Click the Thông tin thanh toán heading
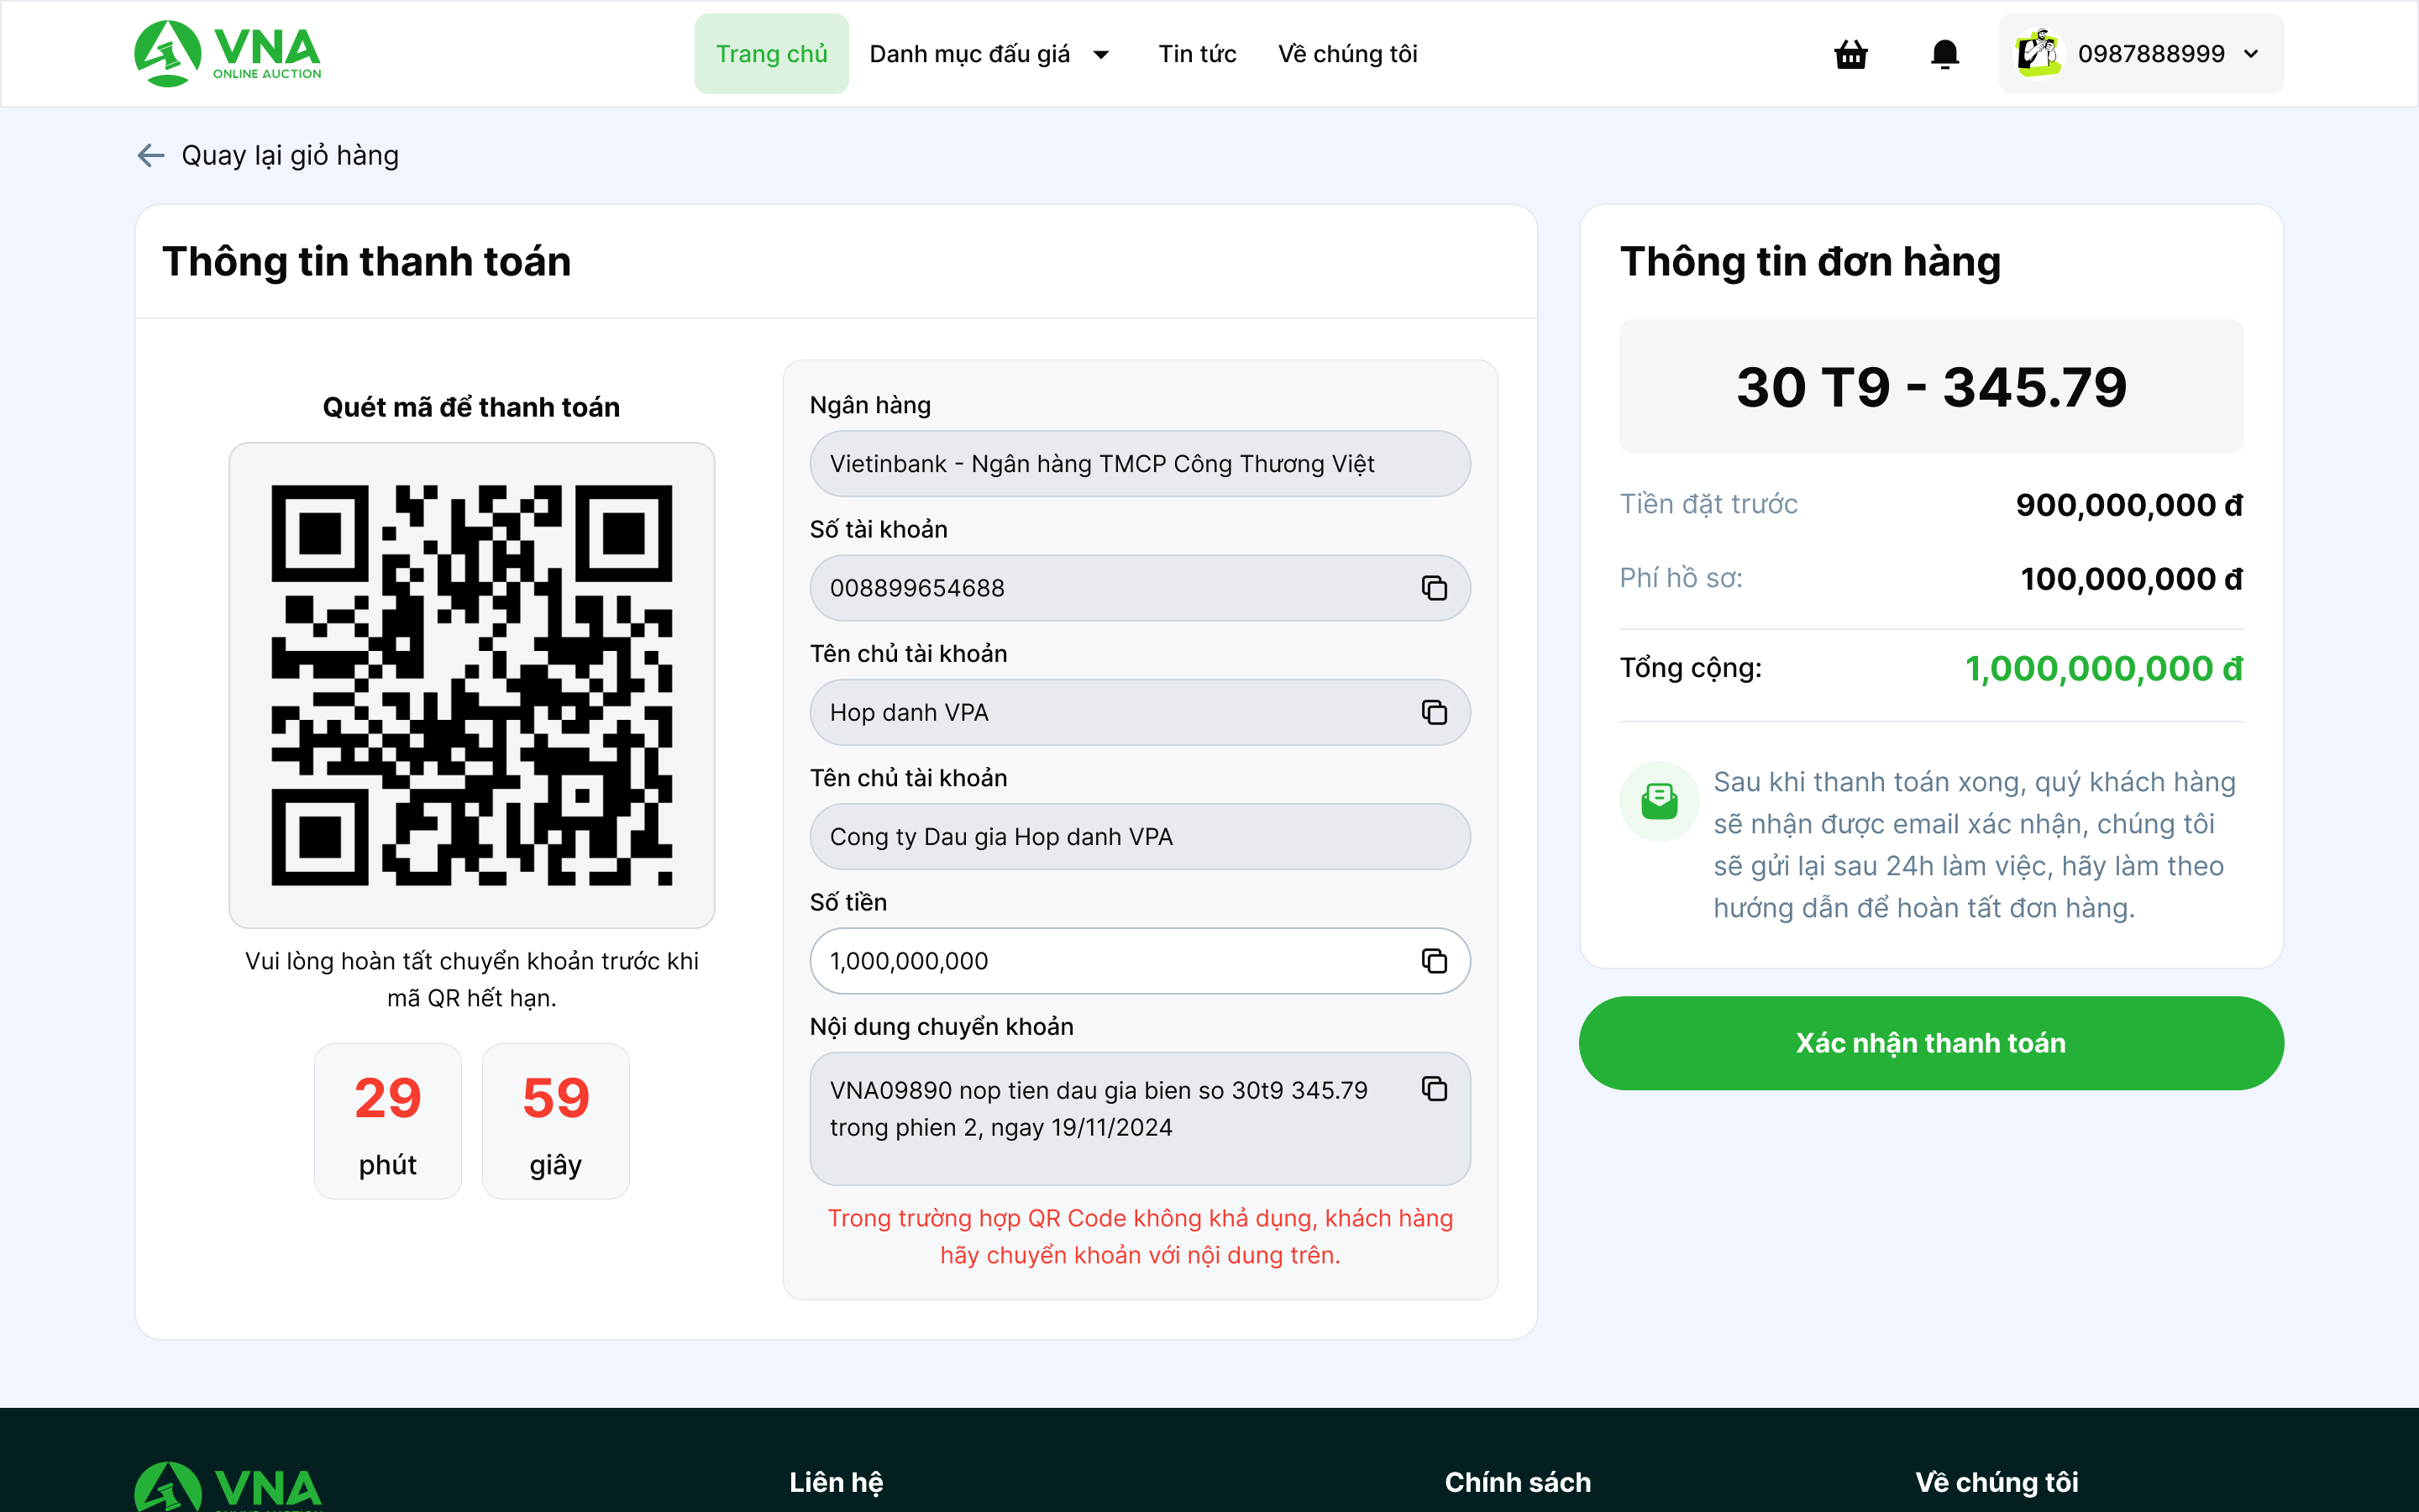 click(x=367, y=261)
